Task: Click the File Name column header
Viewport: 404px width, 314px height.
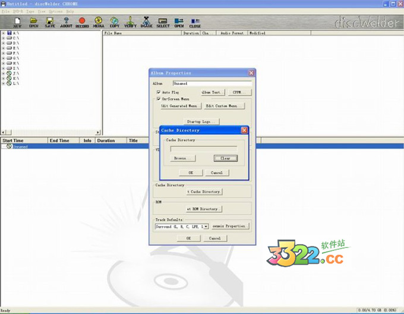Action: click(143, 33)
